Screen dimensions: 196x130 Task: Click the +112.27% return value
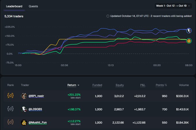(x=74, y=121)
